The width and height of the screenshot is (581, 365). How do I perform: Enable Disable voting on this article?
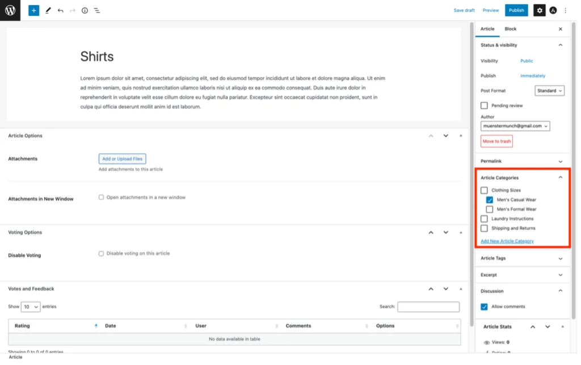(x=101, y=254)
